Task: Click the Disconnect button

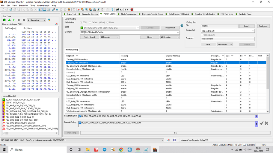Action: click(x=170, y=27)
